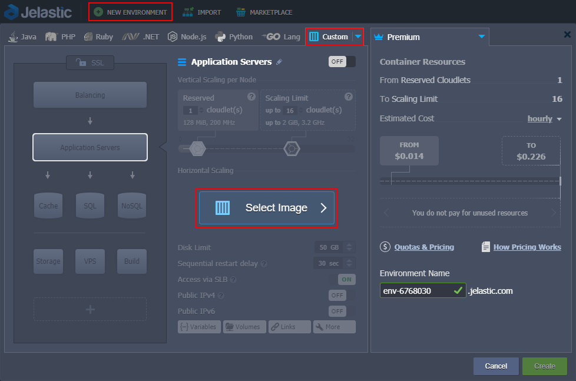The width and height of the screenshot is (576, 381).
Task: Edit the Application Servers layer name pencil
Action: pyautogui.click(x=279, y=62)
